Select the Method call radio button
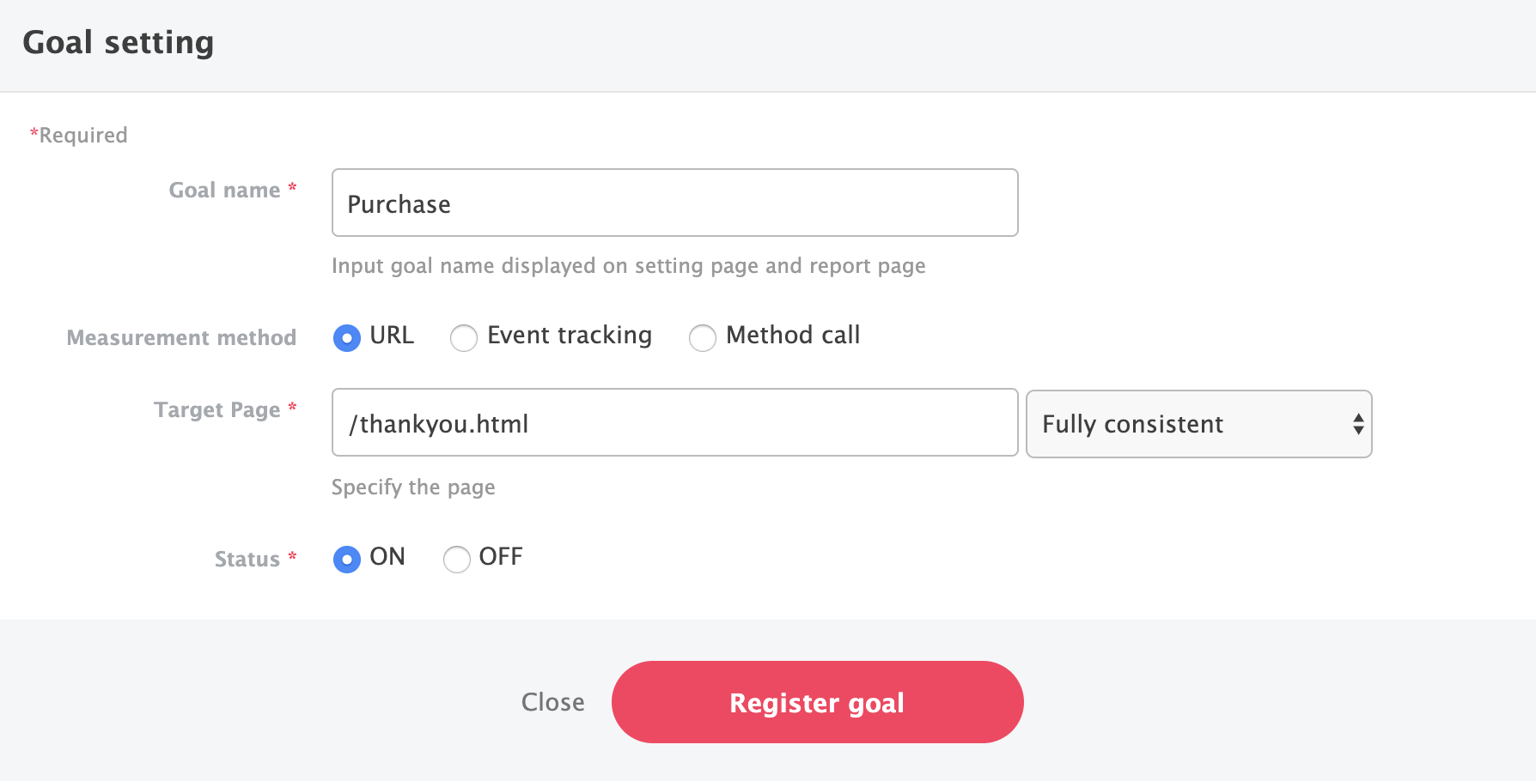This screenshot has height=781, width=1536. coord(703,338)
